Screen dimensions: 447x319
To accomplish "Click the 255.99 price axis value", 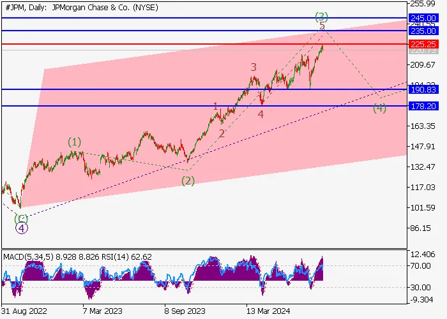I will [x=423, y=3].
